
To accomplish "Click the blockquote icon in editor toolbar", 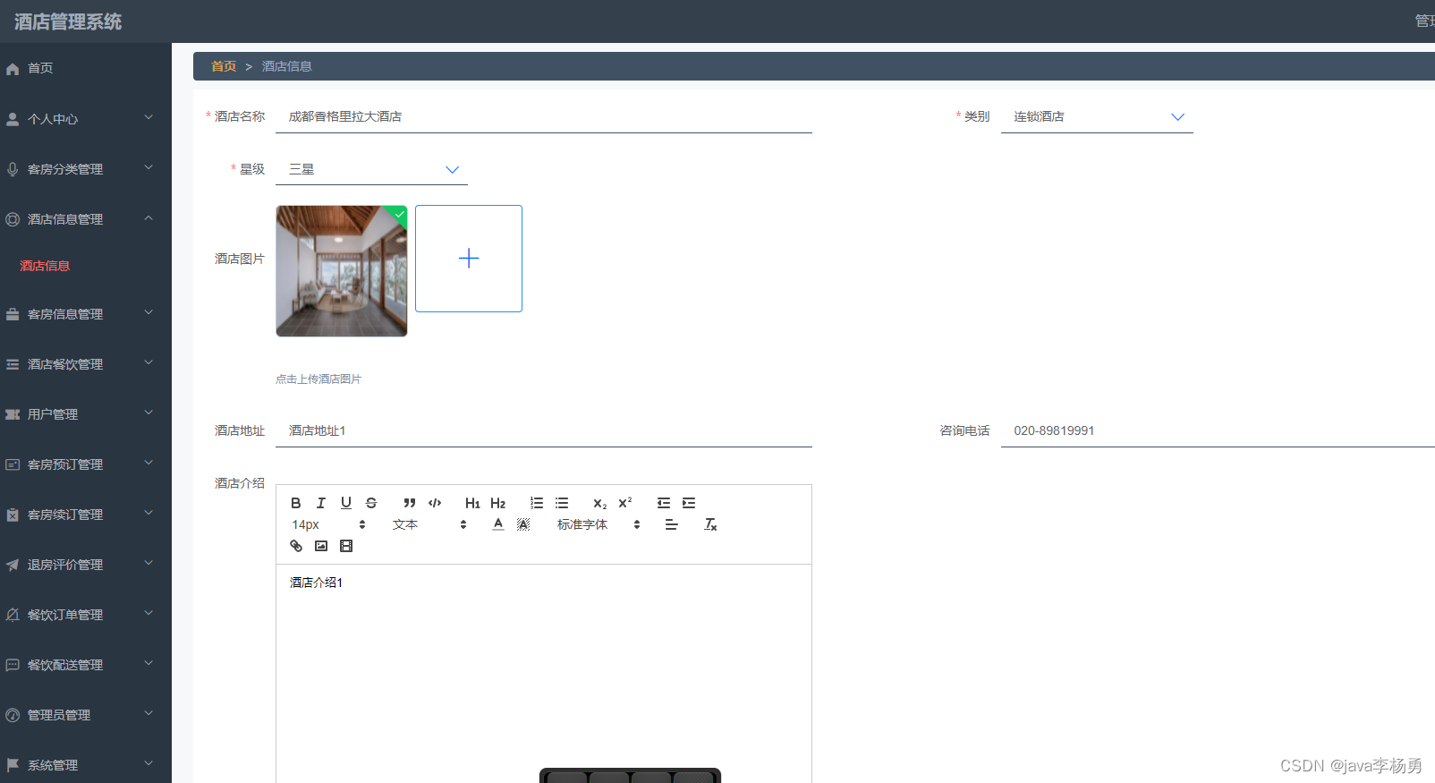I will point(410,503).
